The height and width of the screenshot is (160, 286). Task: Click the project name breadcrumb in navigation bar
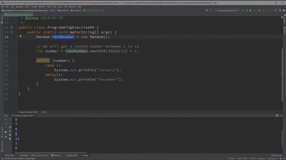click(x=25, y=11)
